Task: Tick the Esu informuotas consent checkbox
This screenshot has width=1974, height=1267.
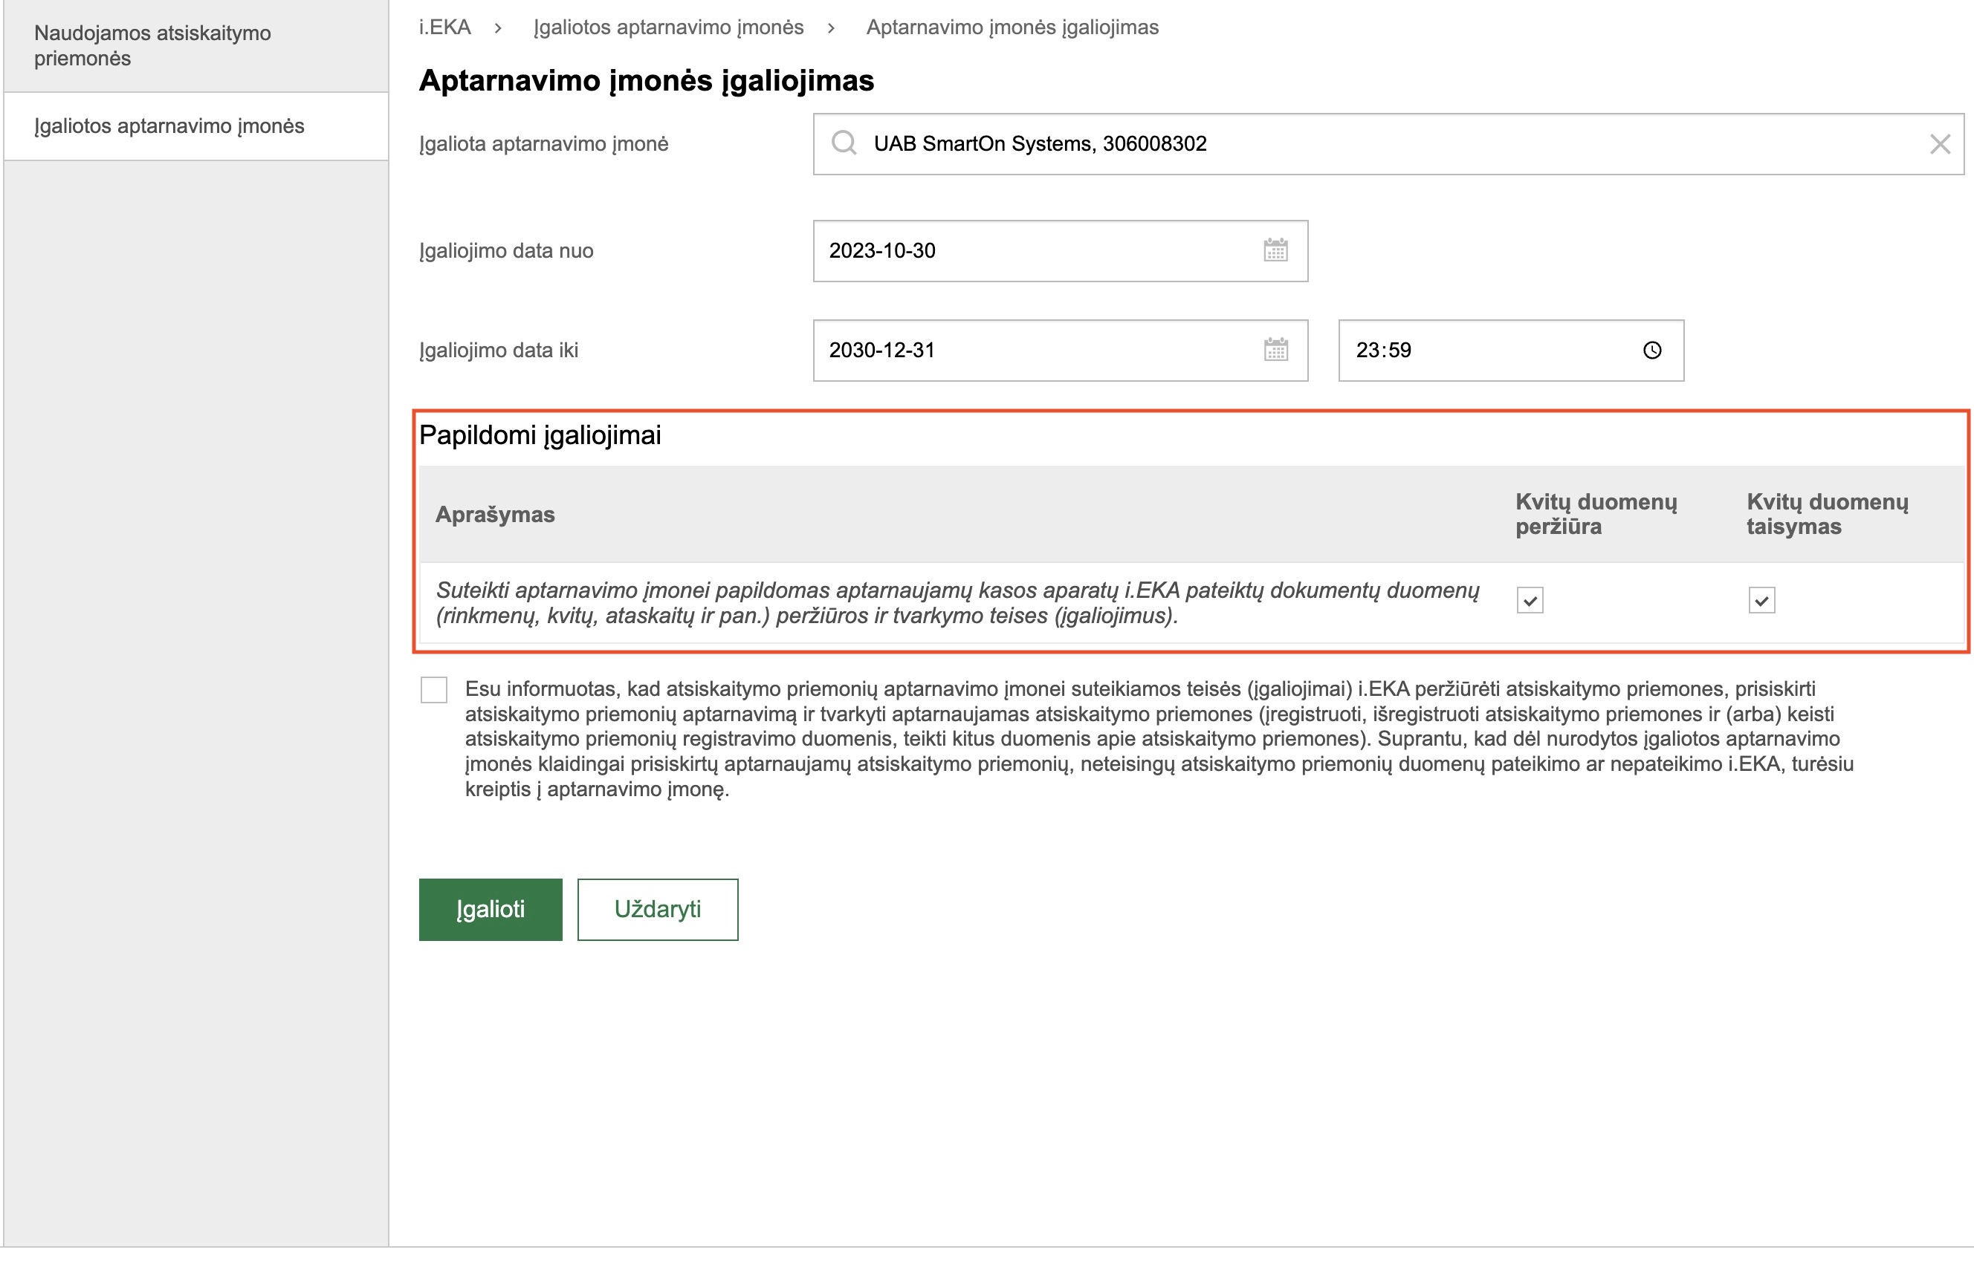Action: tap(434, 689)
